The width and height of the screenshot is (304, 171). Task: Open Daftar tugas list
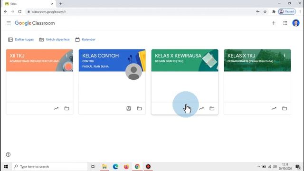[x=21, y=39]
